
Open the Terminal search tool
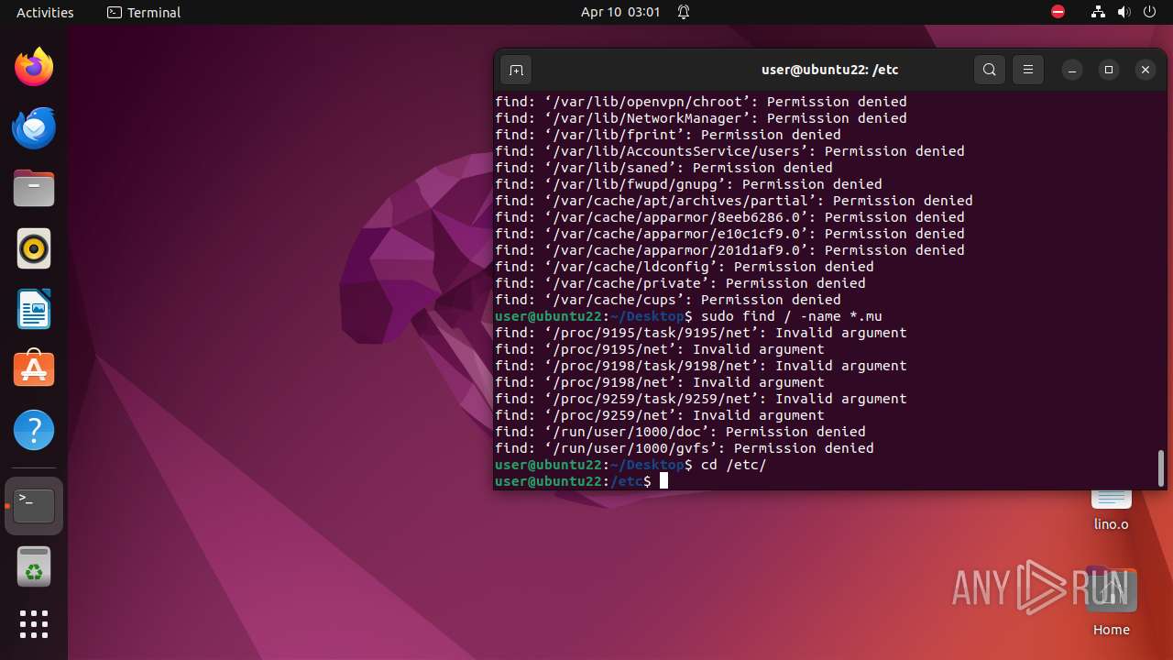click(990, 70)
